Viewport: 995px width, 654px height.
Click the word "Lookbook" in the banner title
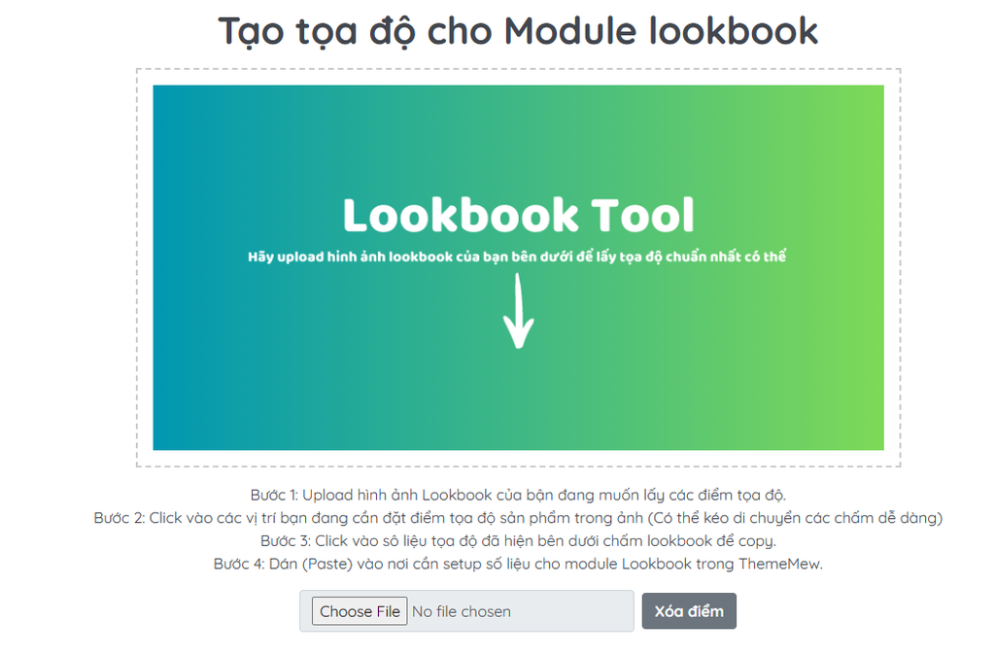coord(462,216)
